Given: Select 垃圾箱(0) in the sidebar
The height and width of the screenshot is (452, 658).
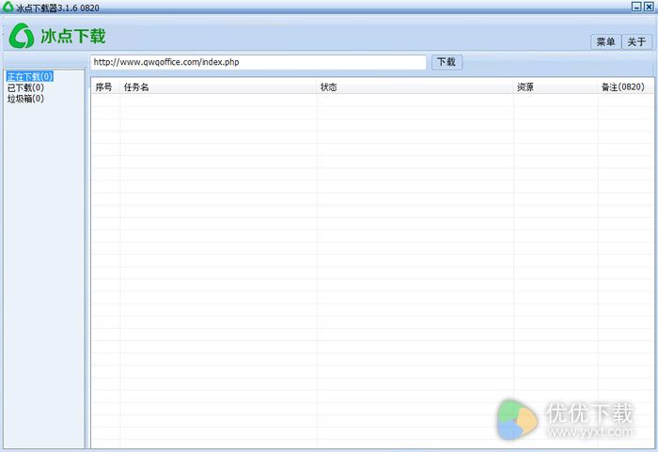Looking at the screenshot, I should coord(25,99).
